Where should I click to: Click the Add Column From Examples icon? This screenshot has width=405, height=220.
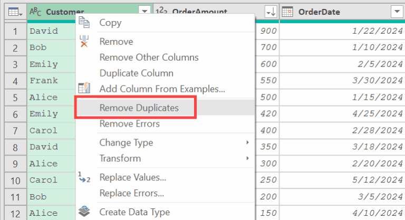[x=84, y=88]
